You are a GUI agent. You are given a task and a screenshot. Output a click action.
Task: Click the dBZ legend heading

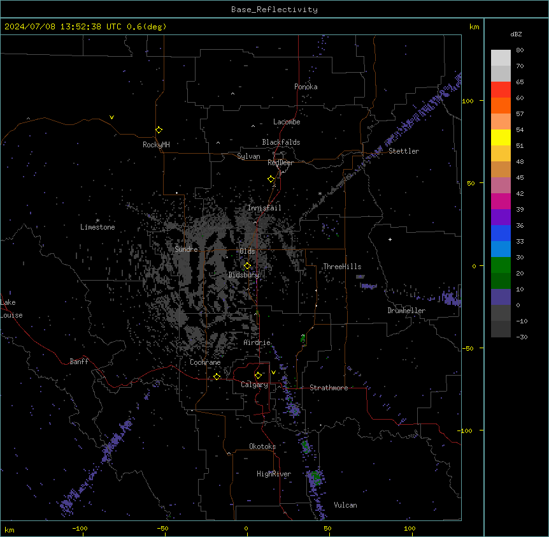(x=516, y=34)
